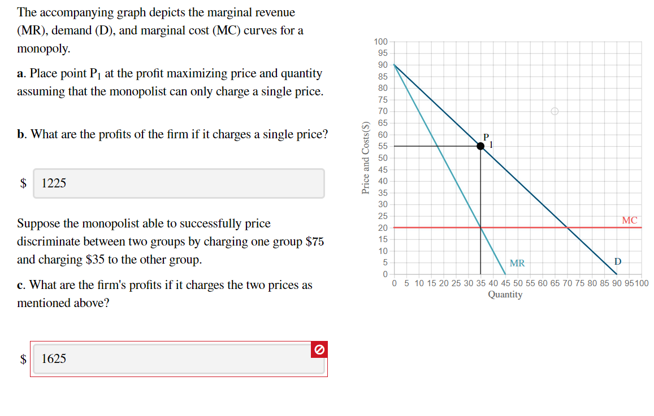Select the answer field containing 1225
Screen dimensions: 654x416
(x=179, y=183)
